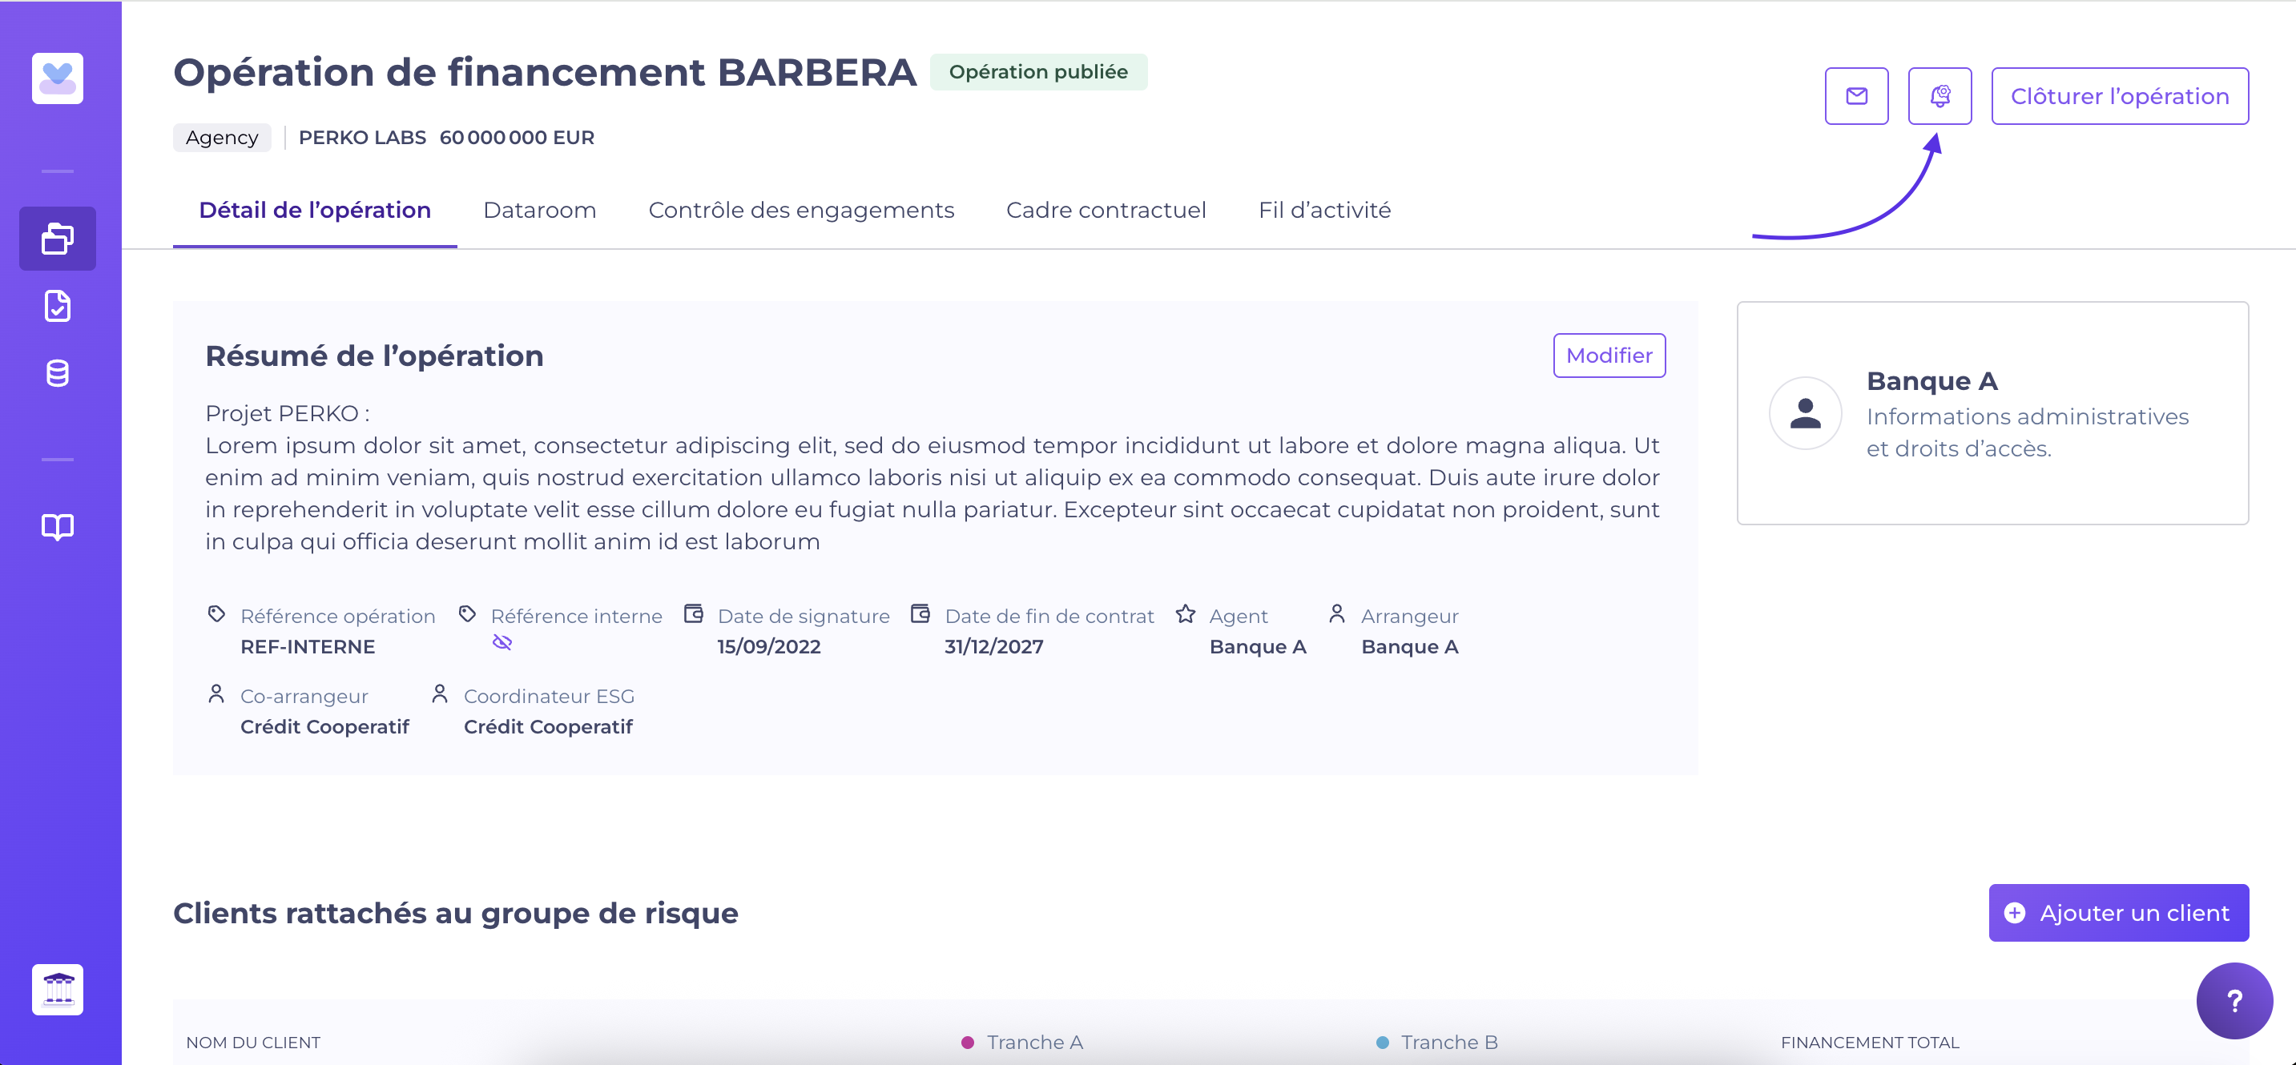Click the bank building icon at sidebar bottom
This screenshot has width=2296, height=1065.
click(x=57, y=988)
